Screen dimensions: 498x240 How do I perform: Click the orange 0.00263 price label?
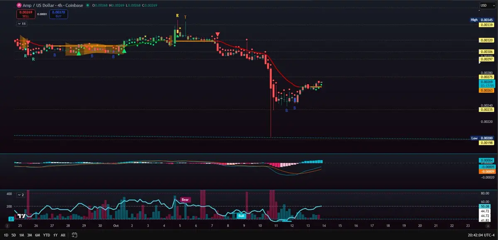pyautogui.click(x=486, y=90)
